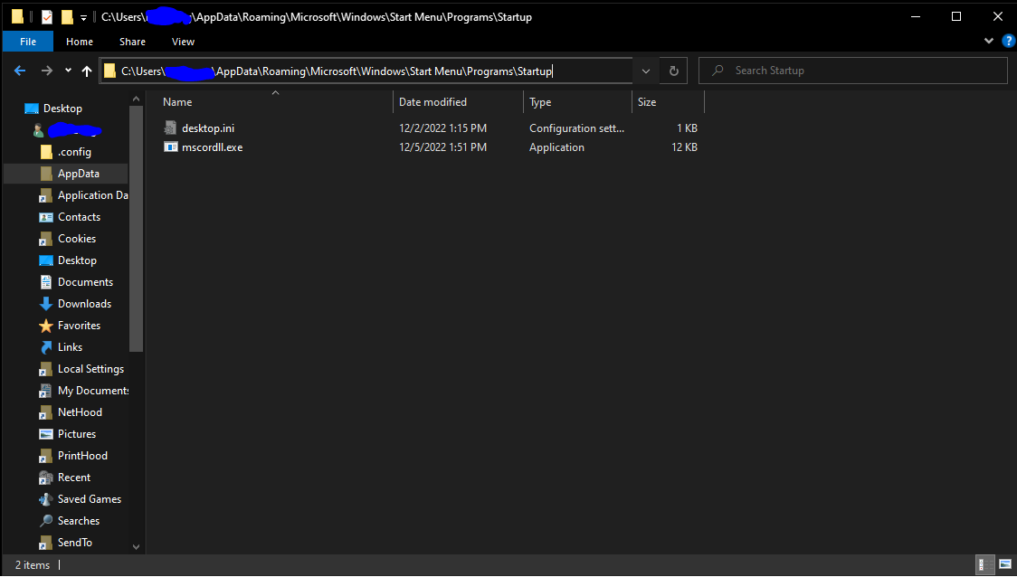
Task: Click the 12/5/2022 1:51 PM date cell
Action: point(442,147)
